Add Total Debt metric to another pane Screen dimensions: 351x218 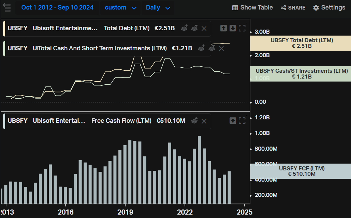point(184,28)
